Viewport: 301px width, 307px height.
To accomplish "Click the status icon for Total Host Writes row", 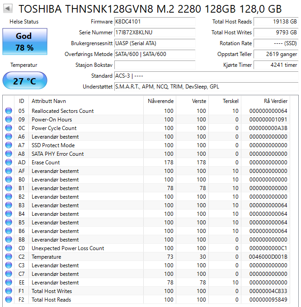I will tap(9, 291).
